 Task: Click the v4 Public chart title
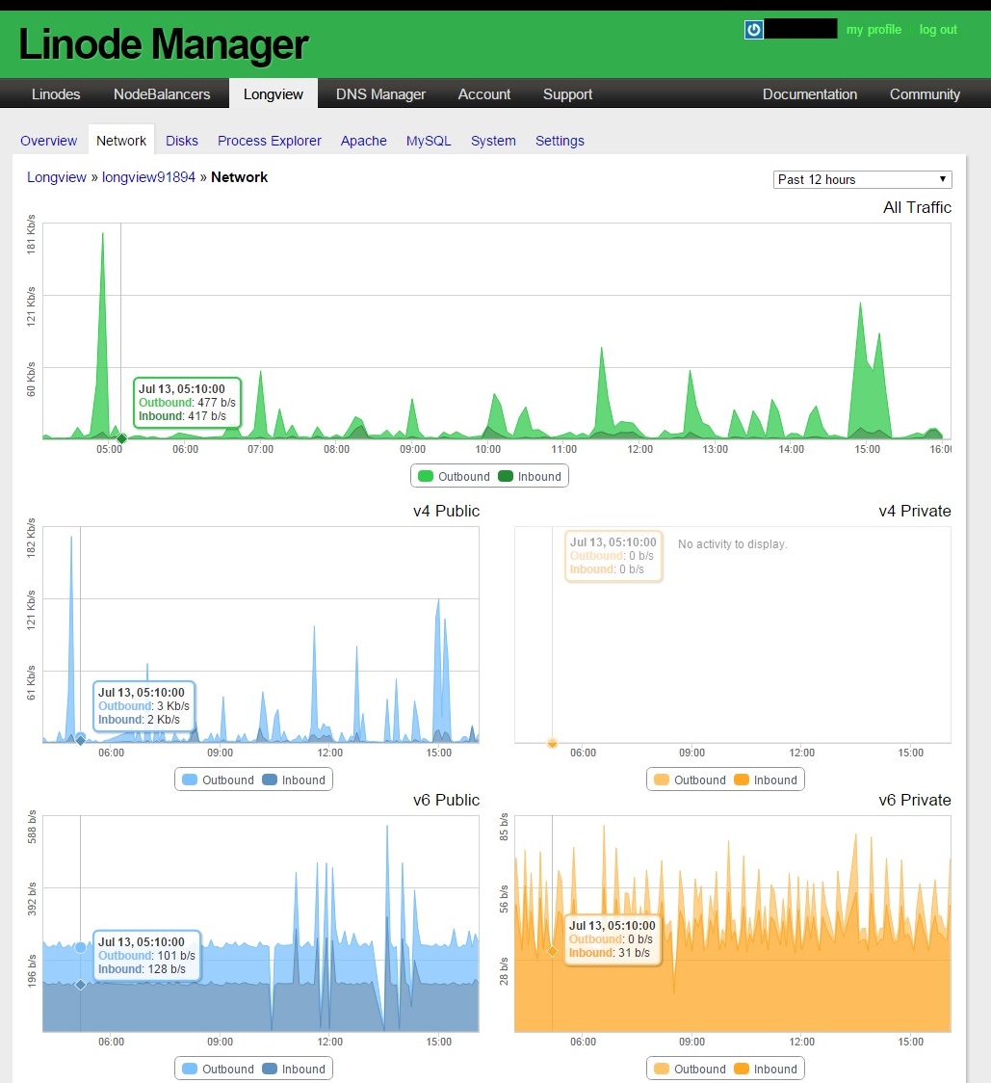pos(446,511)
